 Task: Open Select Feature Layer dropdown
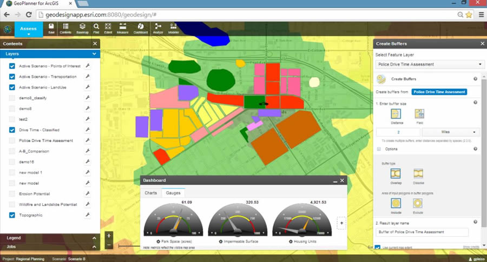430,64
